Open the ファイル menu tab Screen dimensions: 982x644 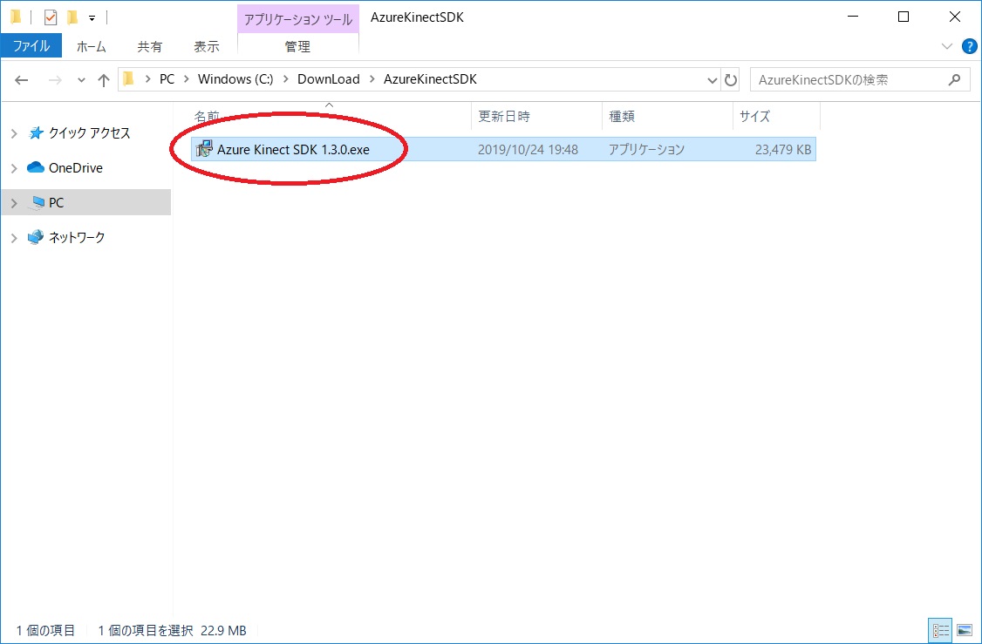pos(31,46)
